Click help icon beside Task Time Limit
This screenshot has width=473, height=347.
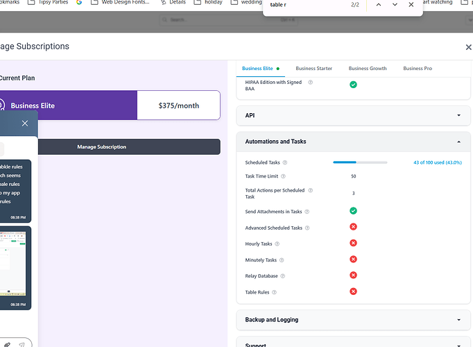tap(284, 176)
